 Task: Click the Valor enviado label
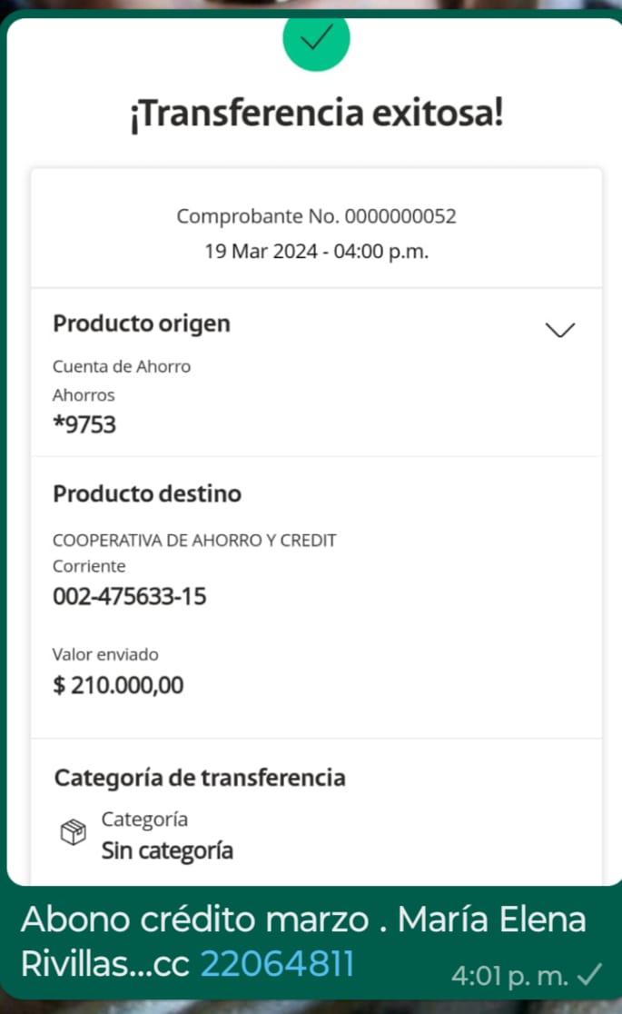[x=105, y=654]
